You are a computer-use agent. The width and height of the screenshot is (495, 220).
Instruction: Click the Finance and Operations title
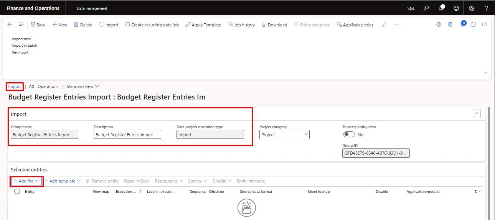tap(33, 8)
